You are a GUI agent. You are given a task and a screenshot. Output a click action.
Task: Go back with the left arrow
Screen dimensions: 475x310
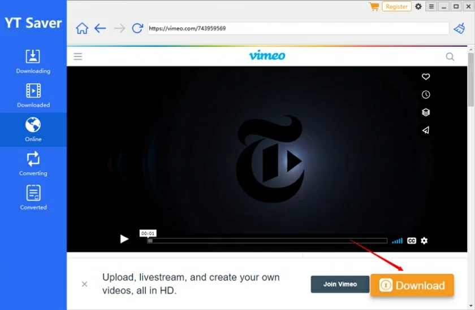100,28
